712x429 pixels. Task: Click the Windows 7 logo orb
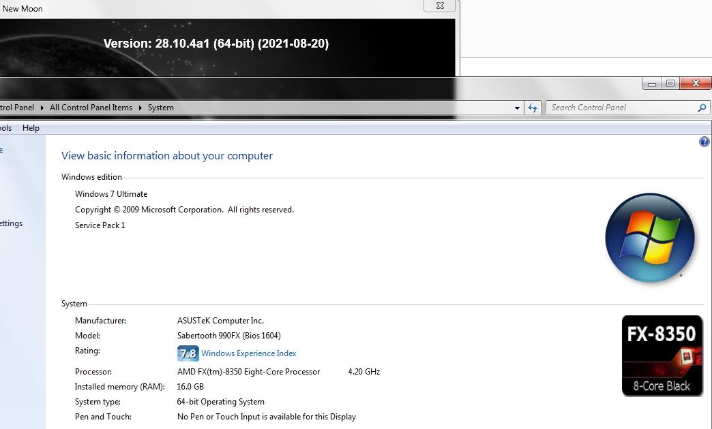(649, 238)
